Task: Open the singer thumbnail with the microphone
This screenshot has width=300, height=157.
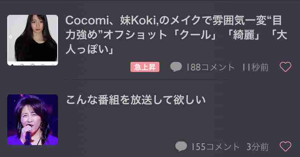Action: pos(33,120)
